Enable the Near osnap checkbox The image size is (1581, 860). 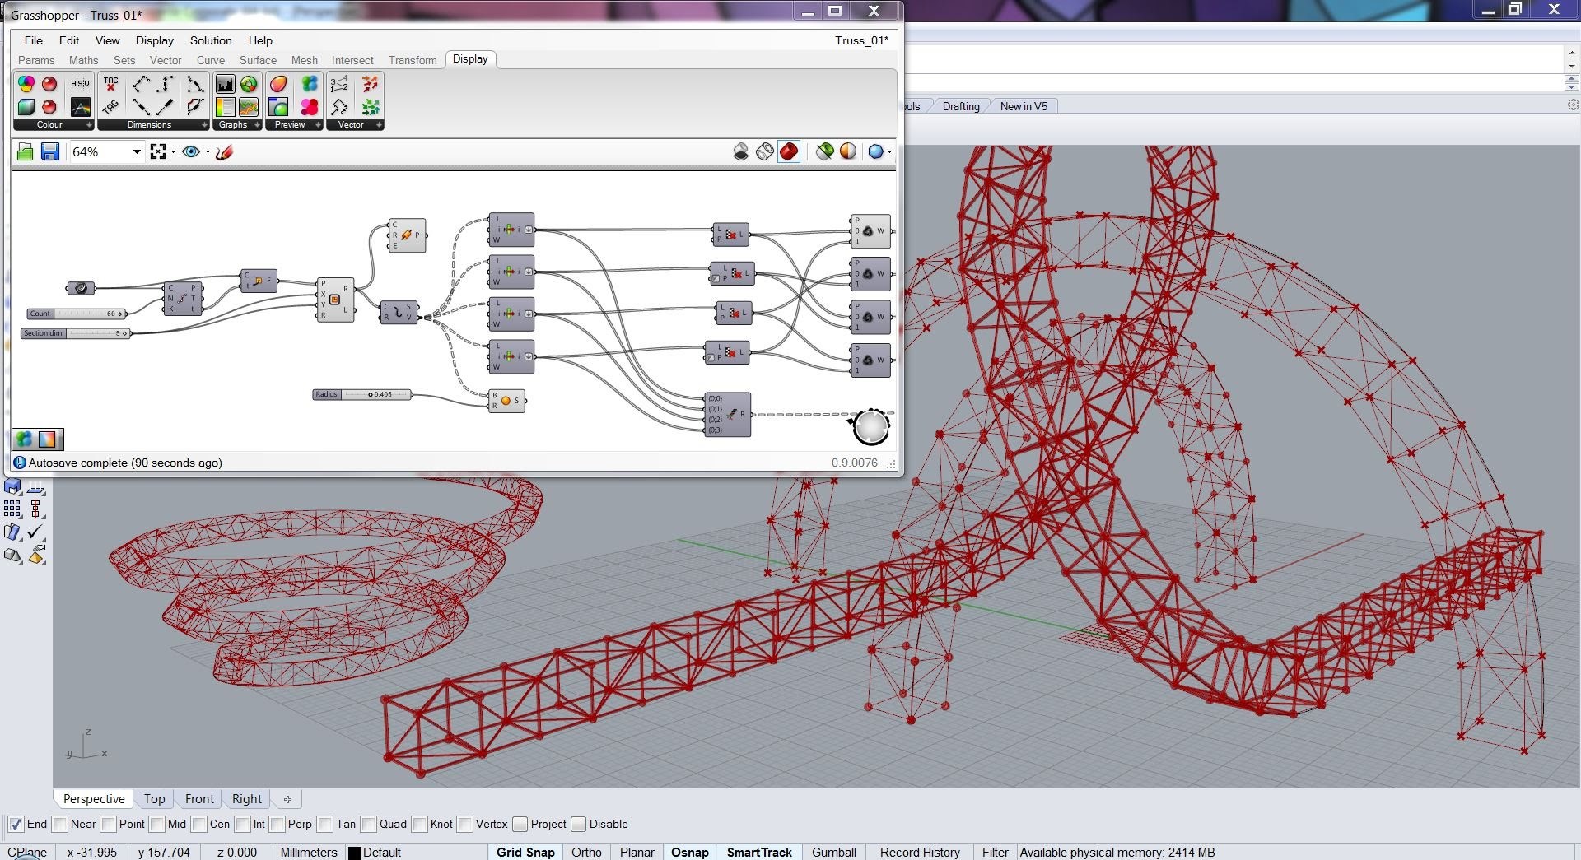tap(60, 824)
